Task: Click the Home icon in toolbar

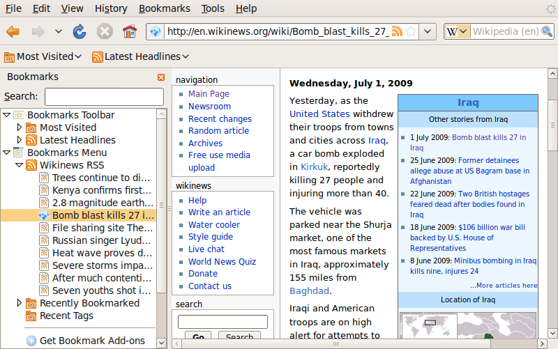Action: coord(129,31)
